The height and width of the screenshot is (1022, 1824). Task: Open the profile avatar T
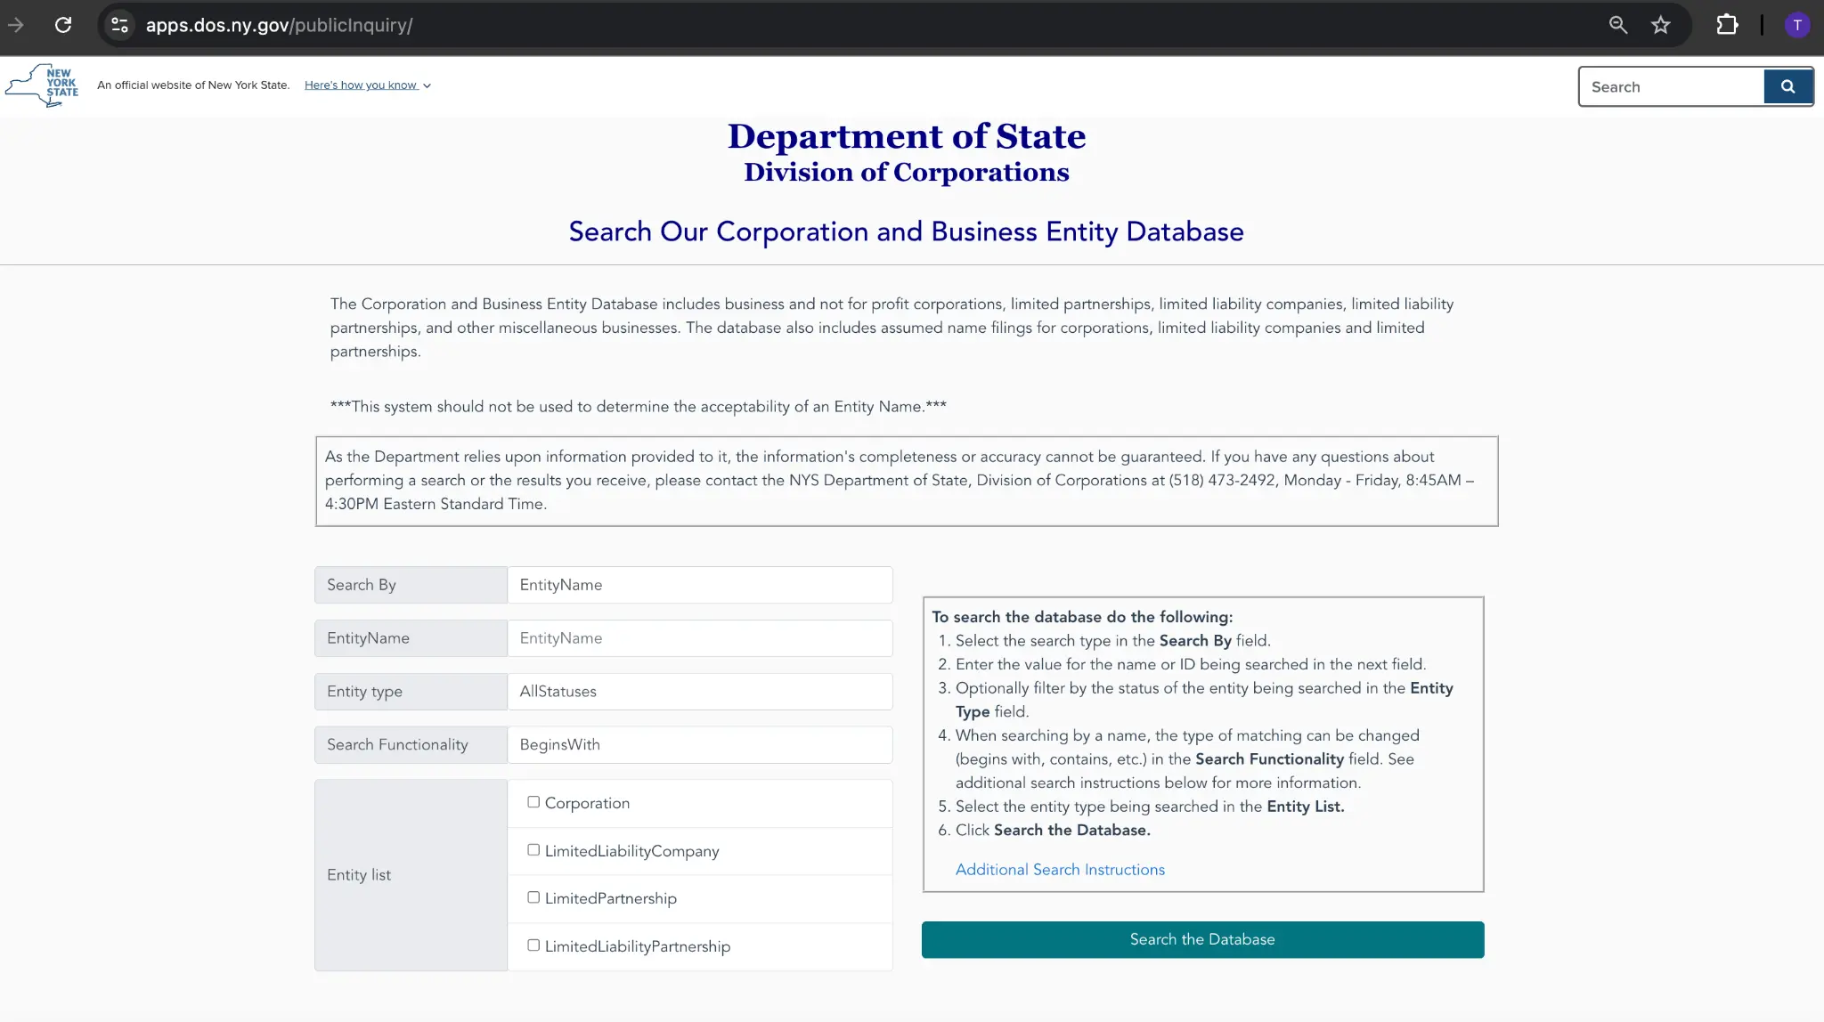click(x=1797, y=25)
